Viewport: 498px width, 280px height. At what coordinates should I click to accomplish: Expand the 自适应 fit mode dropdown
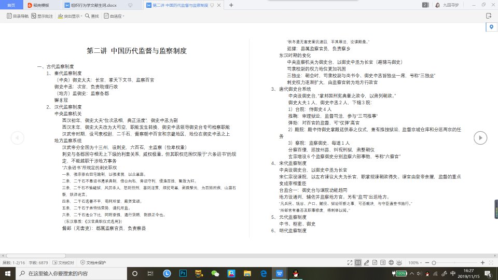pyautogui.click(x=114, y=16)
